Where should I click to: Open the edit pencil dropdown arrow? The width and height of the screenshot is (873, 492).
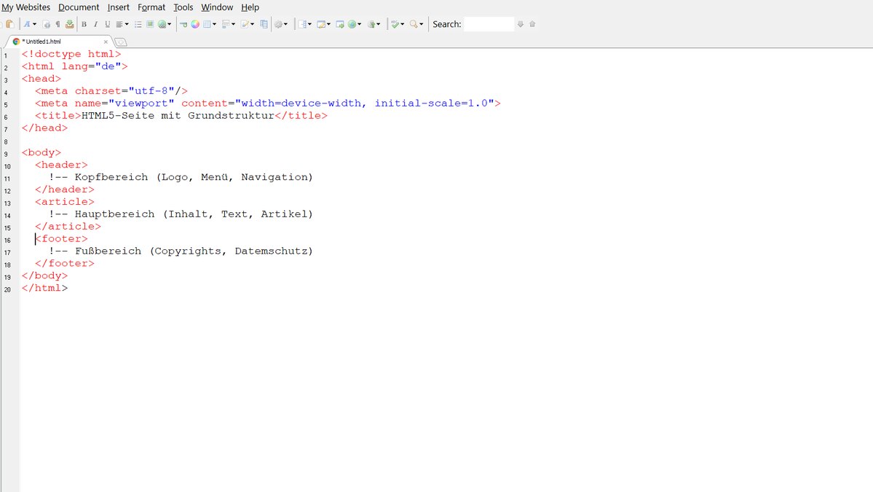point(252,24)
